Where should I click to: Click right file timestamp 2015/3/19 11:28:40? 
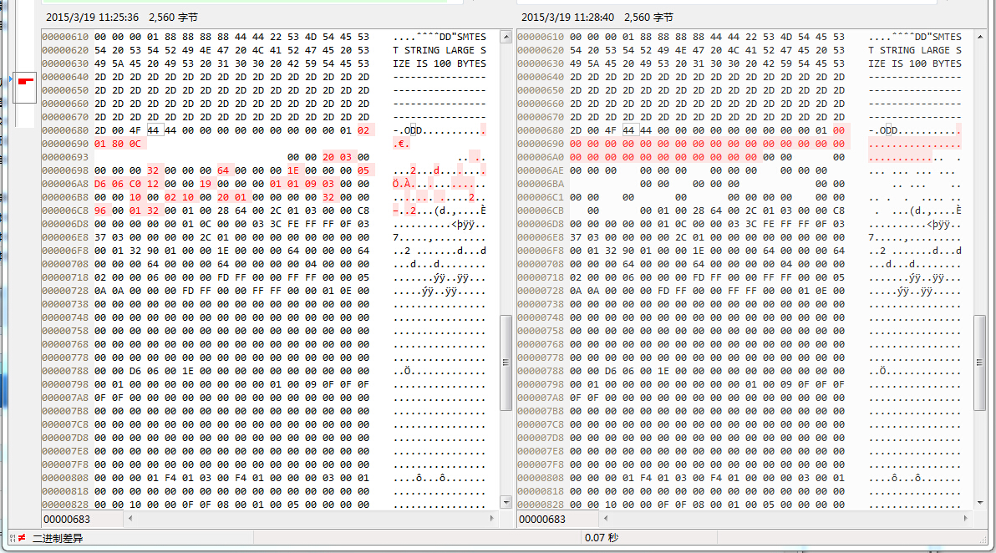(567, 17)
